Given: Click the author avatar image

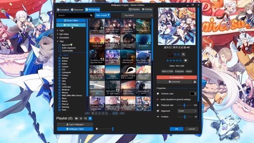Looking at the screenshot, I should tap(170, 54).
